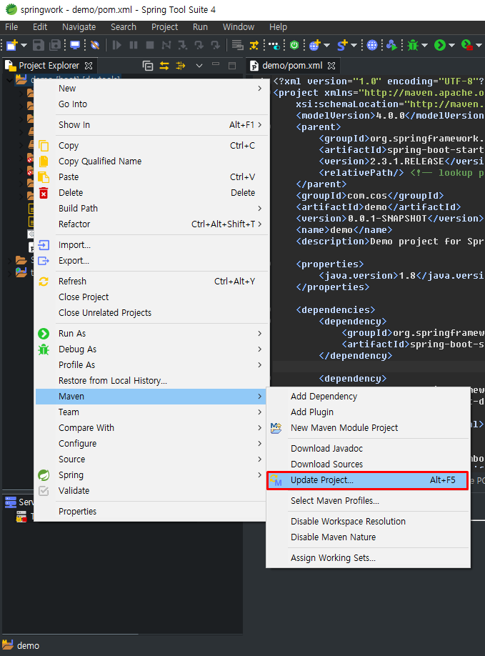The image size is (485, 656).
Task: Choose Paste from context menu
Action: coord(151,177)
